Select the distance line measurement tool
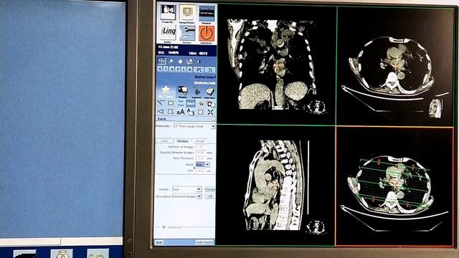This screenshot has width=459, height=258. [160, 103]
